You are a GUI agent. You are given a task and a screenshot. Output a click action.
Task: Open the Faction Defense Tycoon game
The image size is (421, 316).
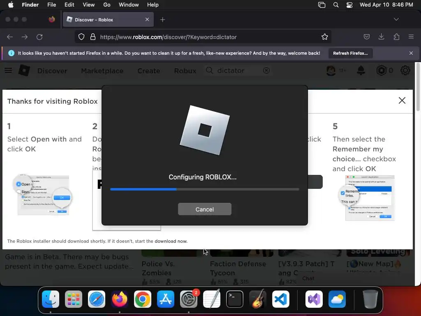tap(238, 268)
